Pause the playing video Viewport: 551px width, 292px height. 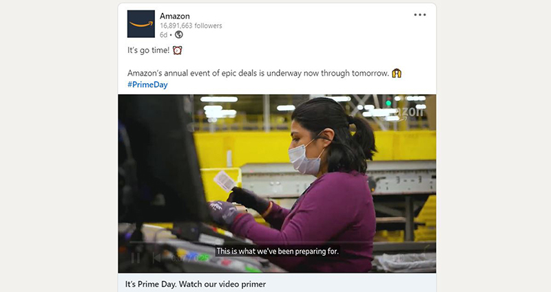coord(136,258)
